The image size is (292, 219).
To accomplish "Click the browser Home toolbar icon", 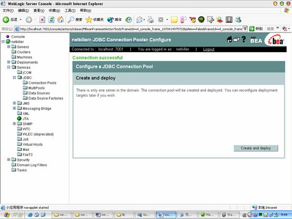I will pos(60,20).
